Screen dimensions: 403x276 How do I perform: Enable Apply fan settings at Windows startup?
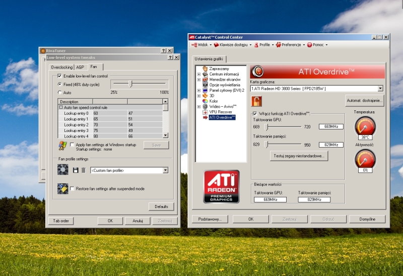pyautogui.click(x=72, y=145)
